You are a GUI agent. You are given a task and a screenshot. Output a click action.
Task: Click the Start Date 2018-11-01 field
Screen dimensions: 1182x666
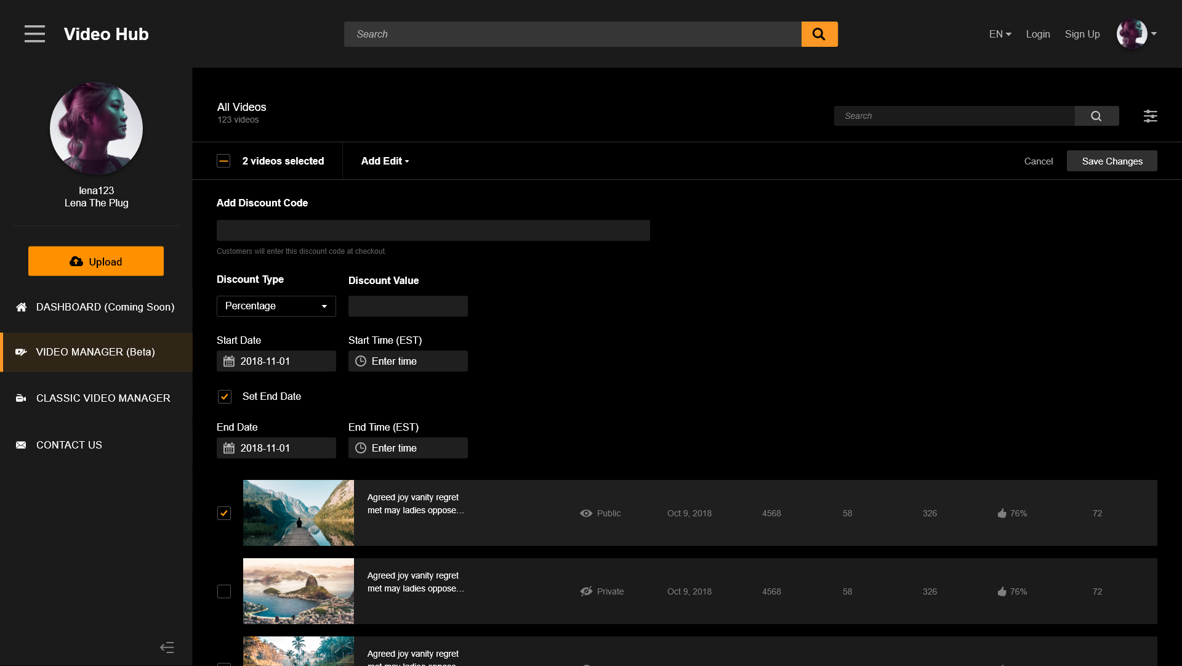(276, 361)
